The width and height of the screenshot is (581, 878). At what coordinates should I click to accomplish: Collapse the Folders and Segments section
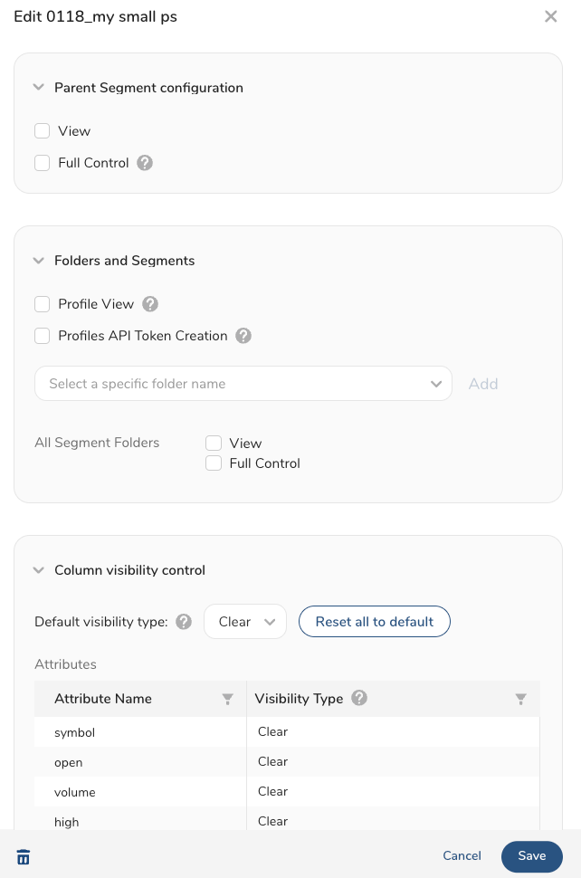click(x=38, y=261)
